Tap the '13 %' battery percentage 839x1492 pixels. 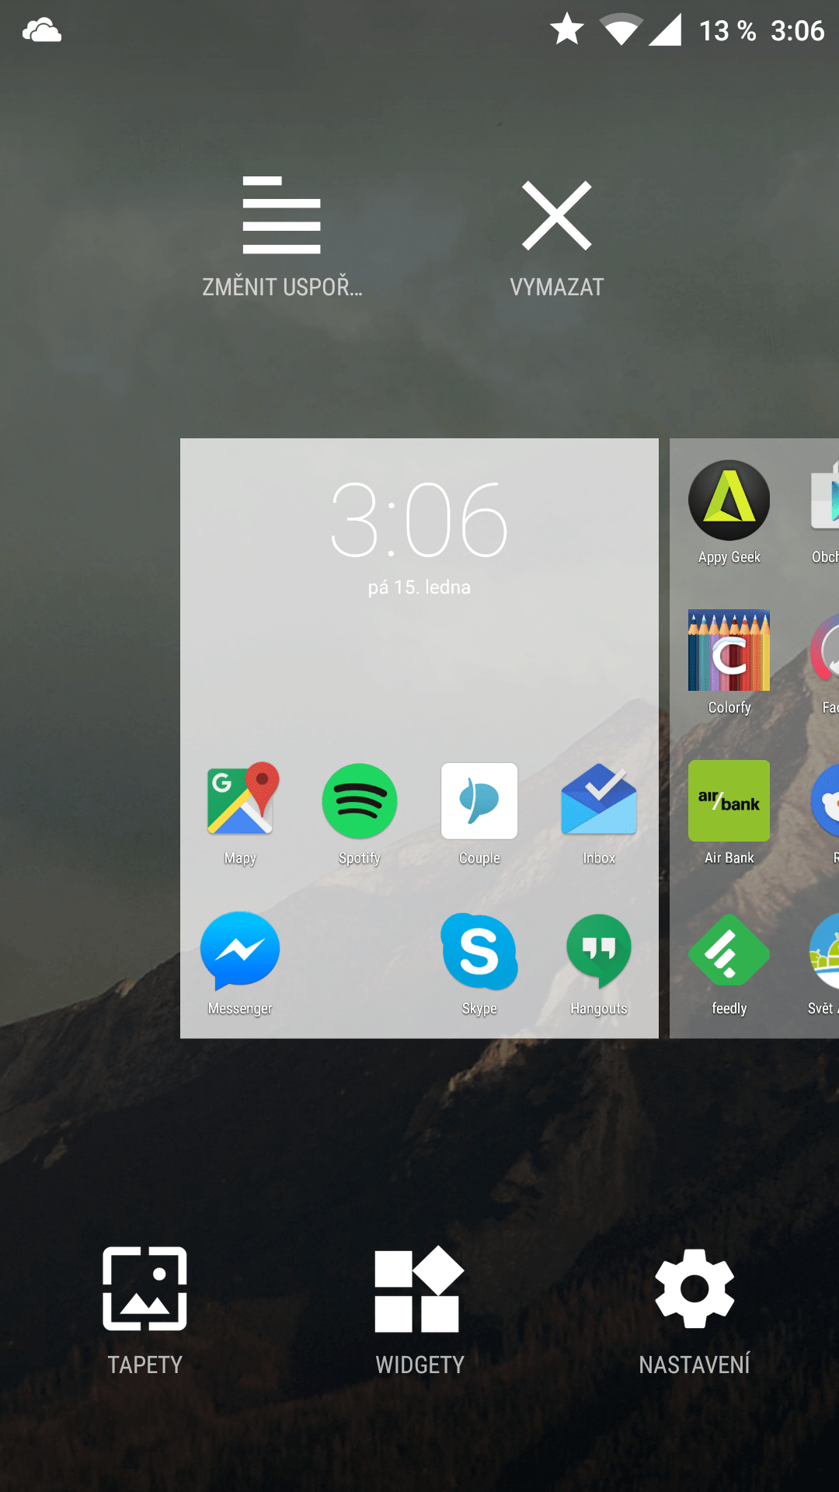[x=727, y=31]
